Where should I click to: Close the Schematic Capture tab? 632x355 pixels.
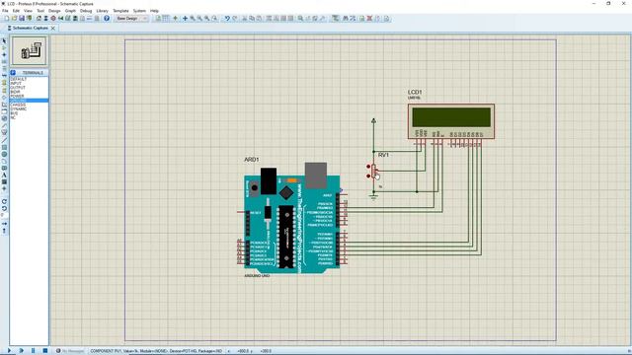pos(52,29)
